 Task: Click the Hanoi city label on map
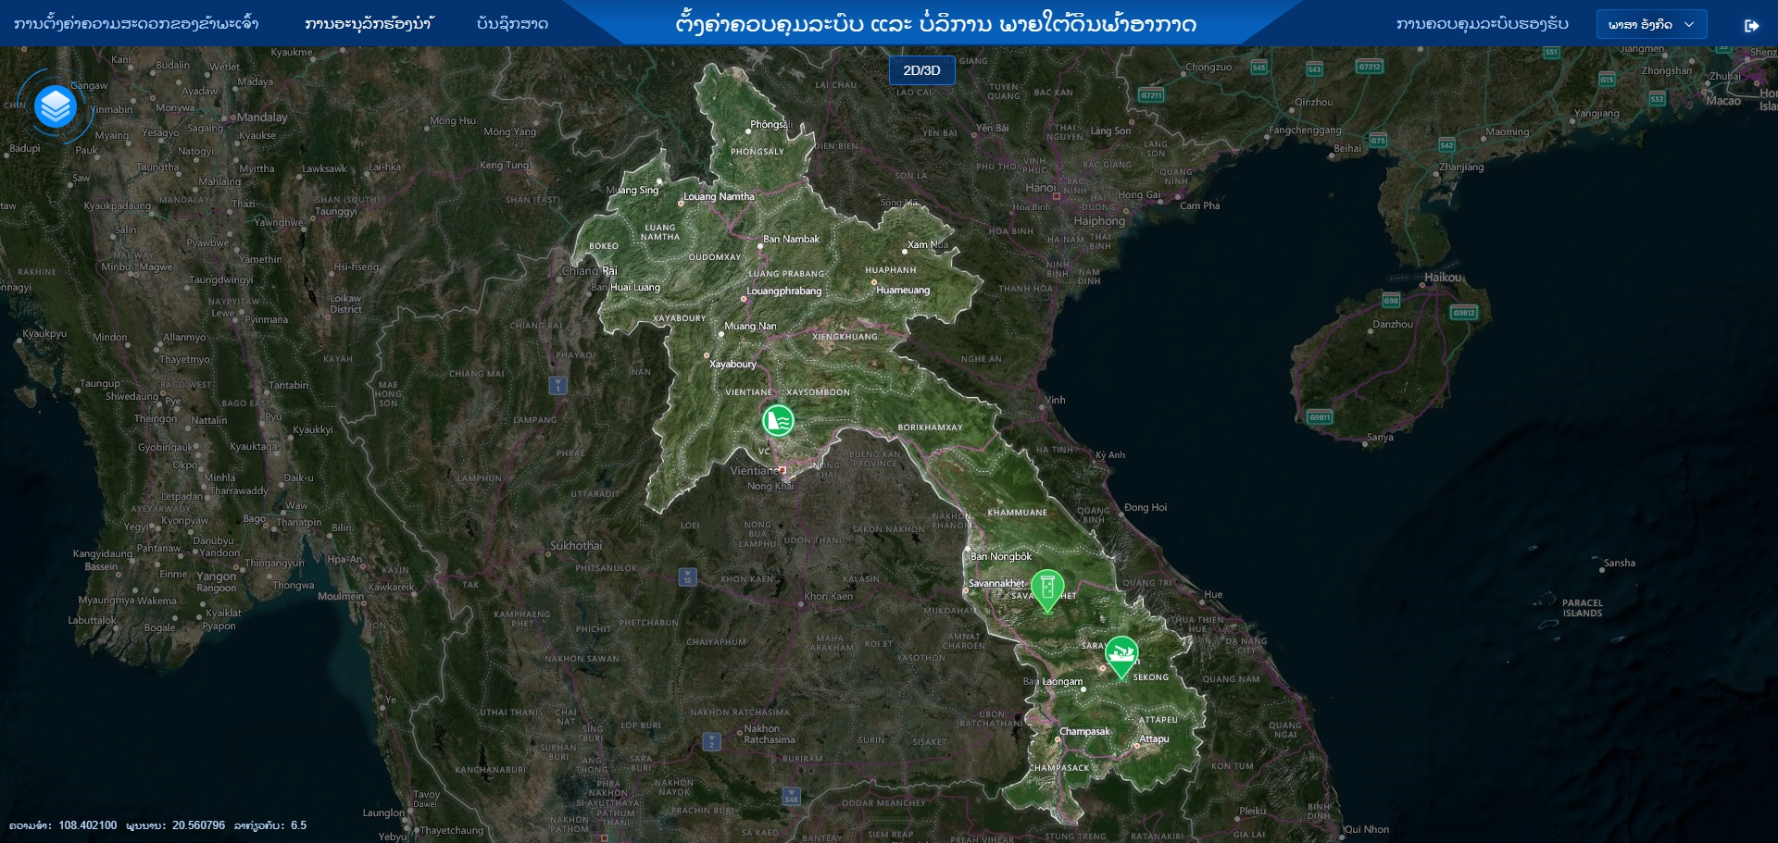[x=1040, y=188]
